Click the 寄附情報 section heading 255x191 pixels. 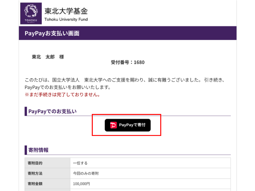(38, 150)
